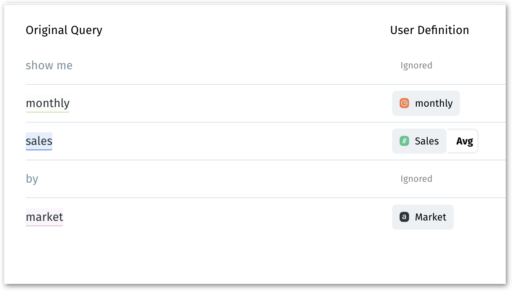The height and width of the screenshot is (291, 512).
Task: Click the pink-highlighted "market" query token
Action: coord(44,217)
